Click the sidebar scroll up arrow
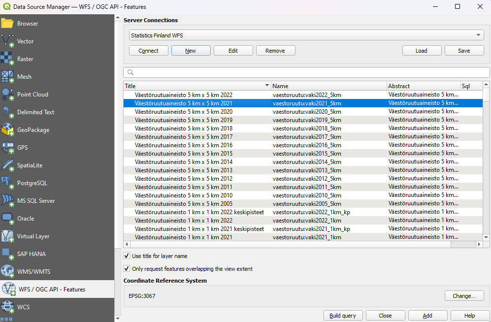 (x=118, y=18)
